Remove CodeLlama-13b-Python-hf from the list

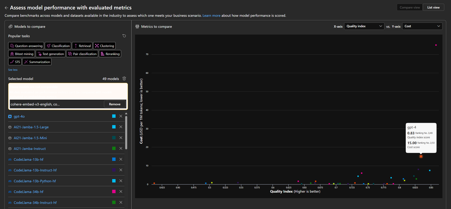[121, 181]
